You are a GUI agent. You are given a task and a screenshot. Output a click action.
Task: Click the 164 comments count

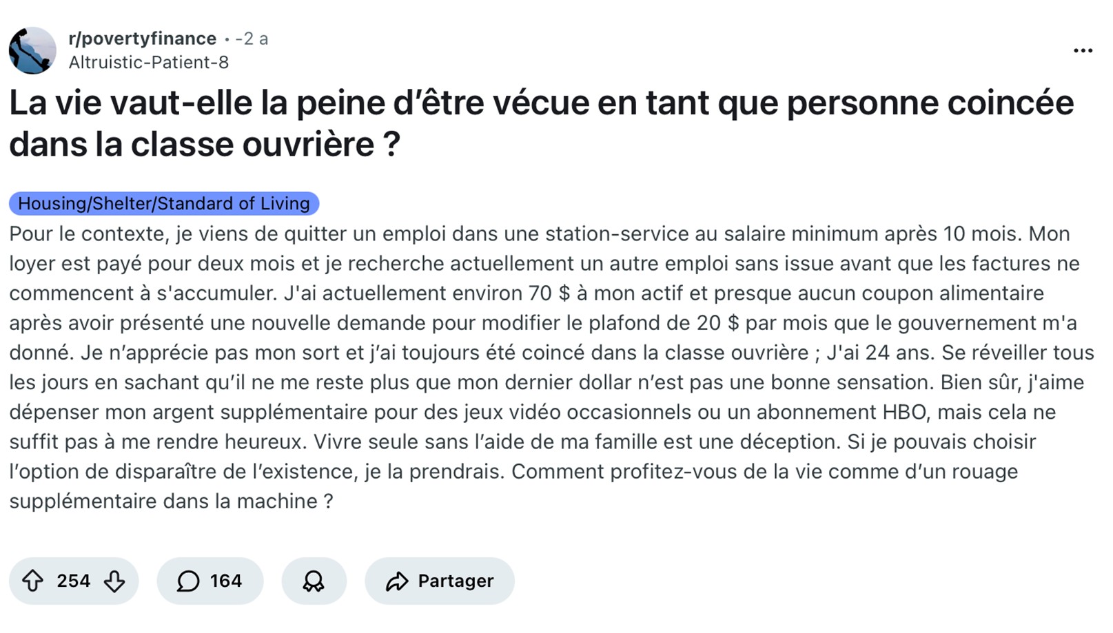226,581
